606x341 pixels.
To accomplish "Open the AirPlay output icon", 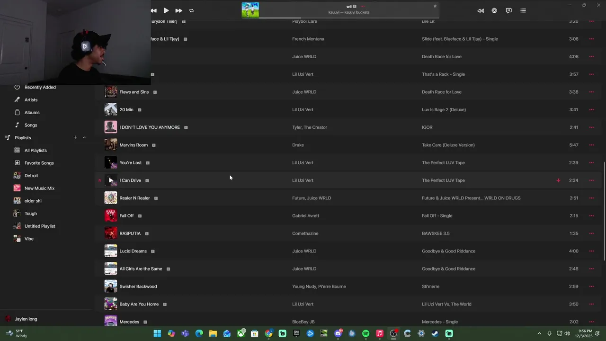I will tap(494, 10).
